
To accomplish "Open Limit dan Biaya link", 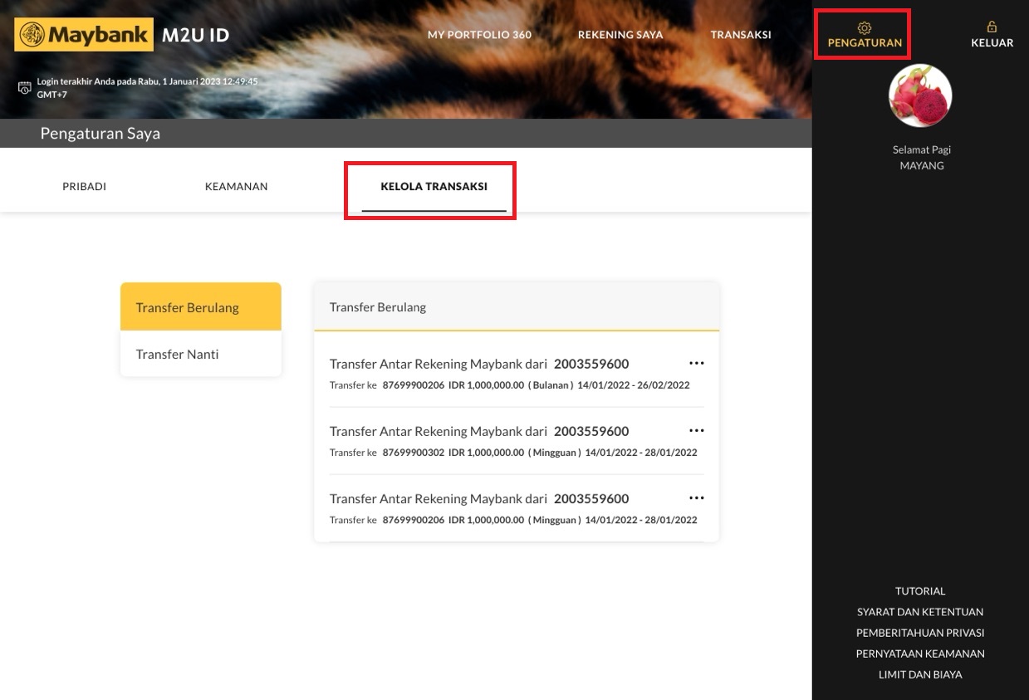I will [920, 674].
